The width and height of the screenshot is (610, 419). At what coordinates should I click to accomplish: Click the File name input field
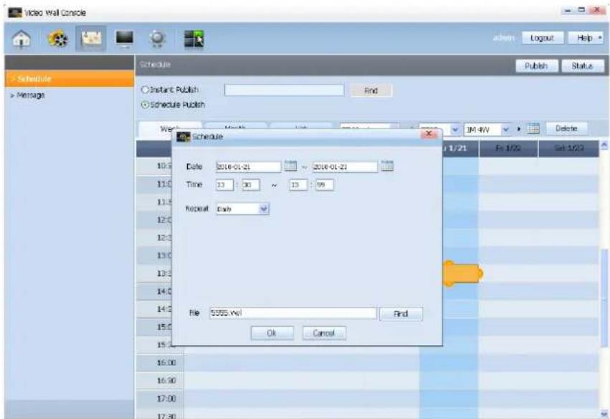(x=293, y=313)
